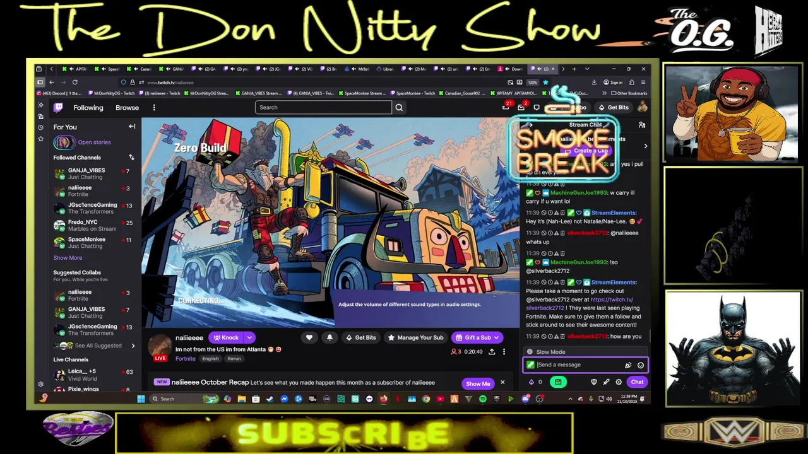Share the stream using share icon

click(x=492, y=352)
